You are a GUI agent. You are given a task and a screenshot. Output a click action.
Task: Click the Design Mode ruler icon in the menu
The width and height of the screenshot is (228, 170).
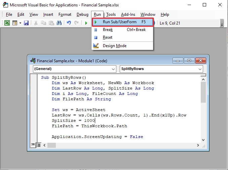[x=96, y=46]
